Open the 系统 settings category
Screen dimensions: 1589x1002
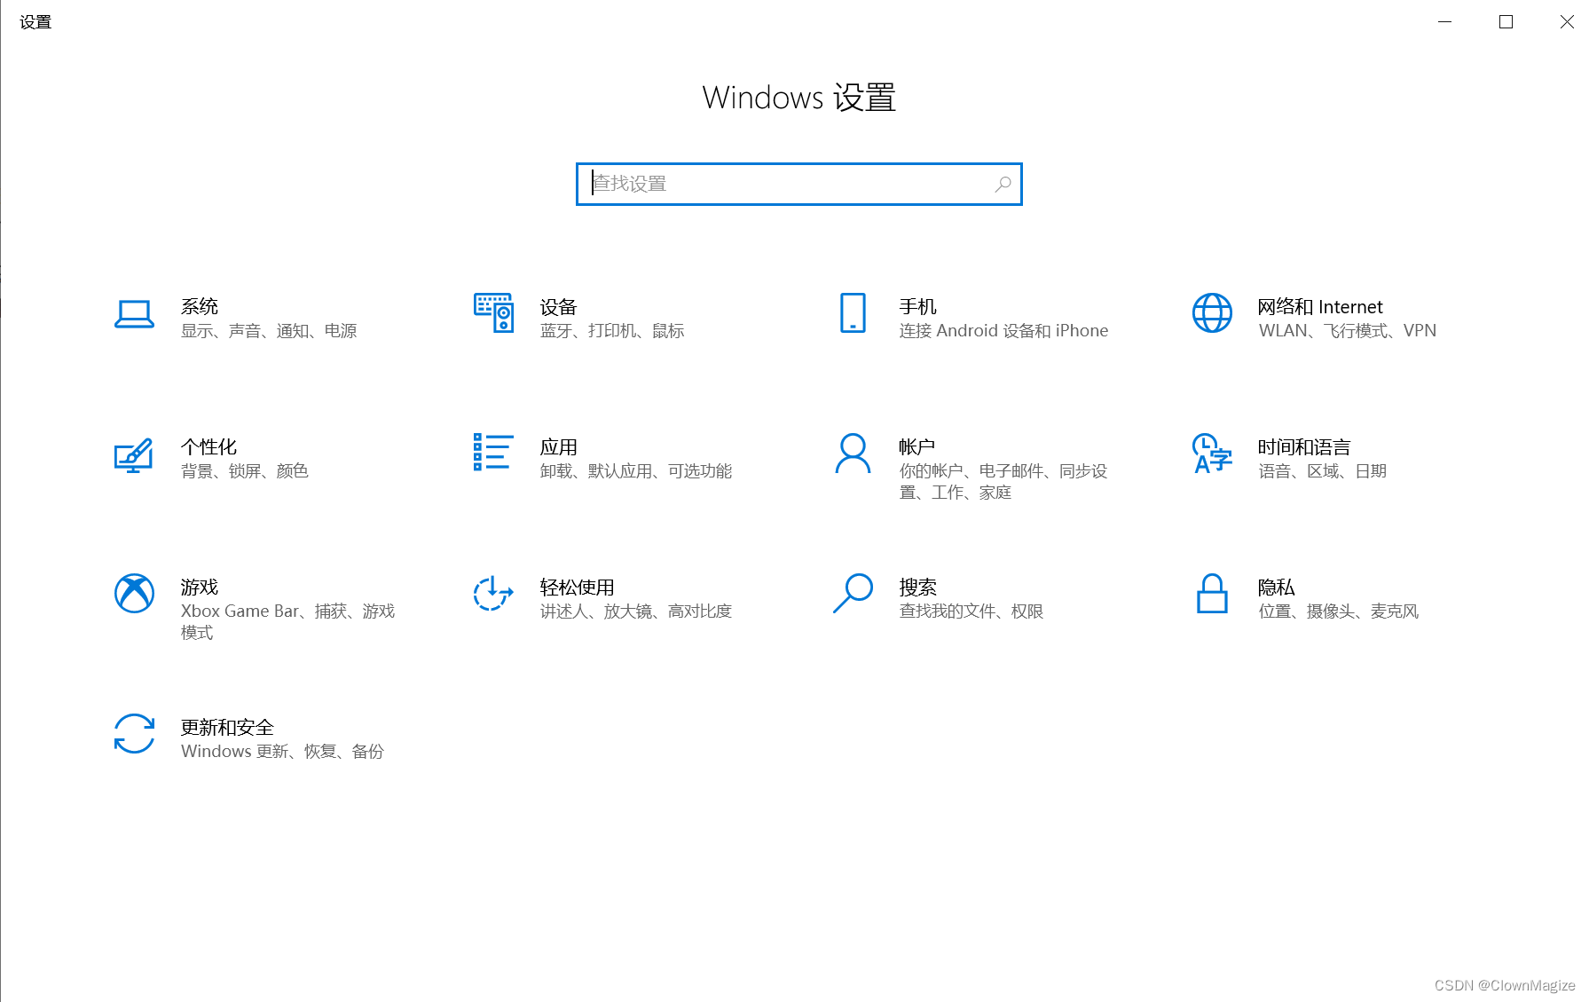(200, 307)
